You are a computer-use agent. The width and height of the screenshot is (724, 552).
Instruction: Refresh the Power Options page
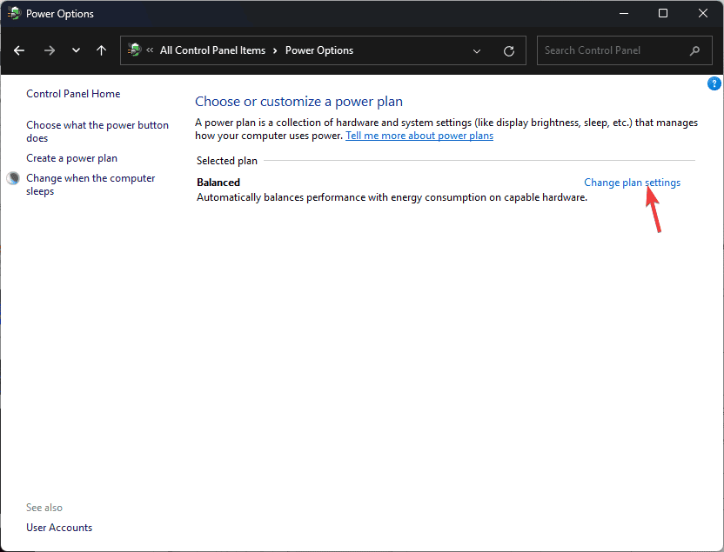click(509, 51)
